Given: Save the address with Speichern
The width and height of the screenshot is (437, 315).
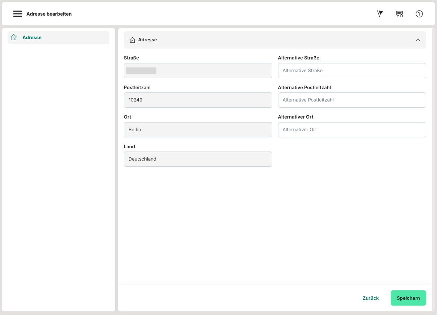Looking at the screenshot, I should [x=408, y=298].
